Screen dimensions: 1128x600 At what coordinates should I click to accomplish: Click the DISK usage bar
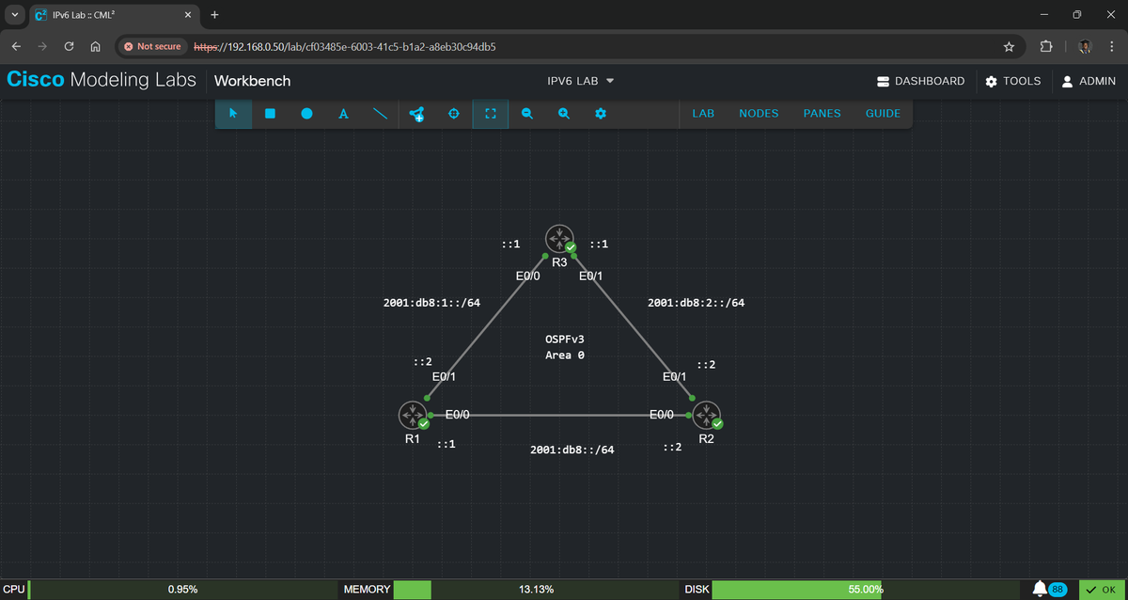click(x=866, y=590)
